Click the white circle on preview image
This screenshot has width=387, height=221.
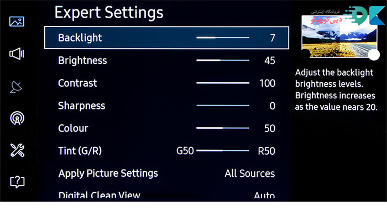coord(374,54)
